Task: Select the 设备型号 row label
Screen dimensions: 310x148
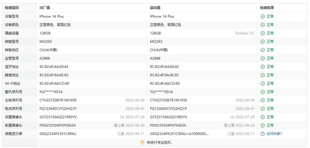Action: pos(12,17)
